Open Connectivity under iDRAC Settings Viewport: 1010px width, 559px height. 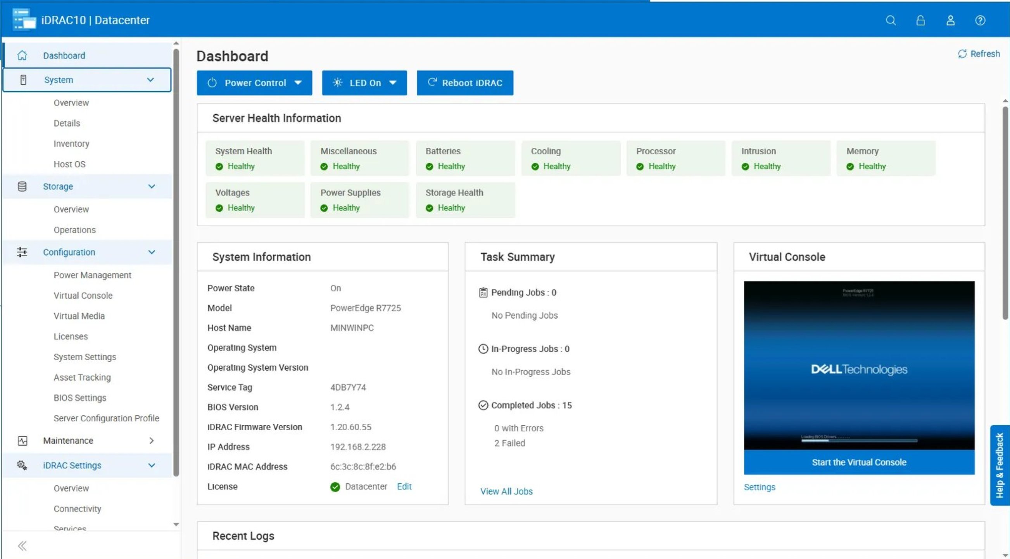pyautogui.click(x=77, y=509)
